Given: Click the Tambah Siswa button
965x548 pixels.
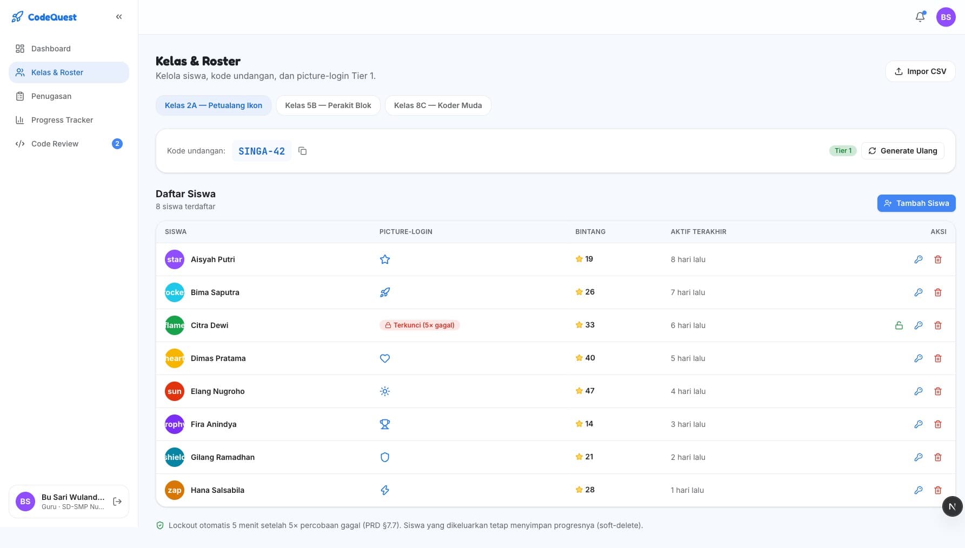Looking at the screenshot, I should [916, 203].
